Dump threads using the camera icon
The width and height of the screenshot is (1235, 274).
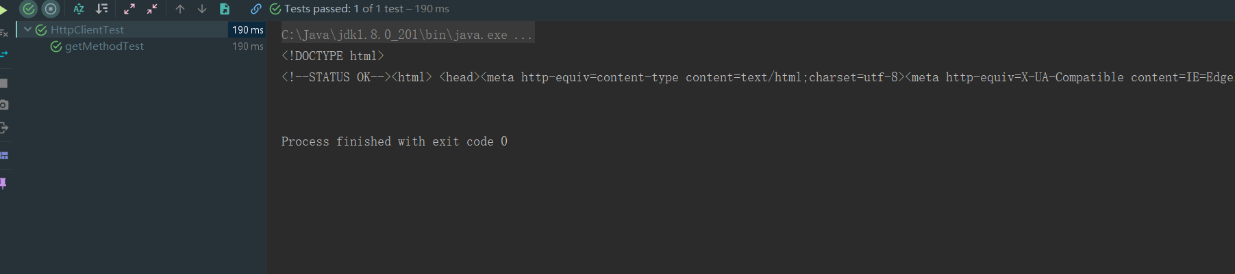pyautogui.click(x=3, y=105)
